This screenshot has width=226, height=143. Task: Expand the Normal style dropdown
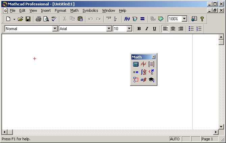55,29
